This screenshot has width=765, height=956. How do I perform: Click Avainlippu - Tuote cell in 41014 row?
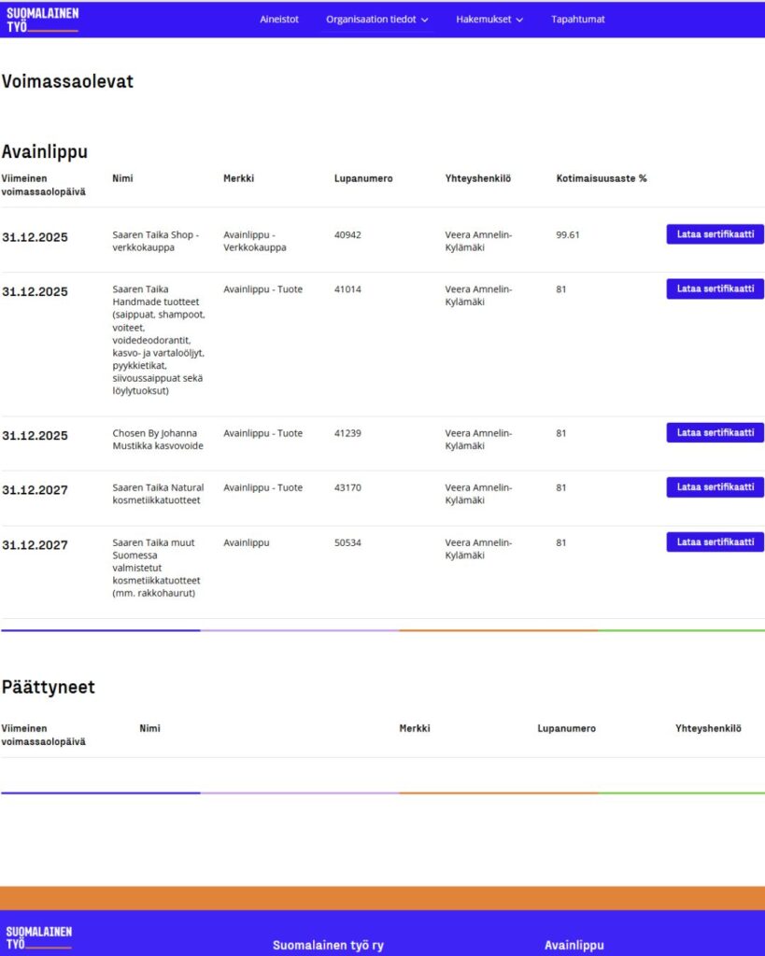pyautogui.click(x=262, y=289)
